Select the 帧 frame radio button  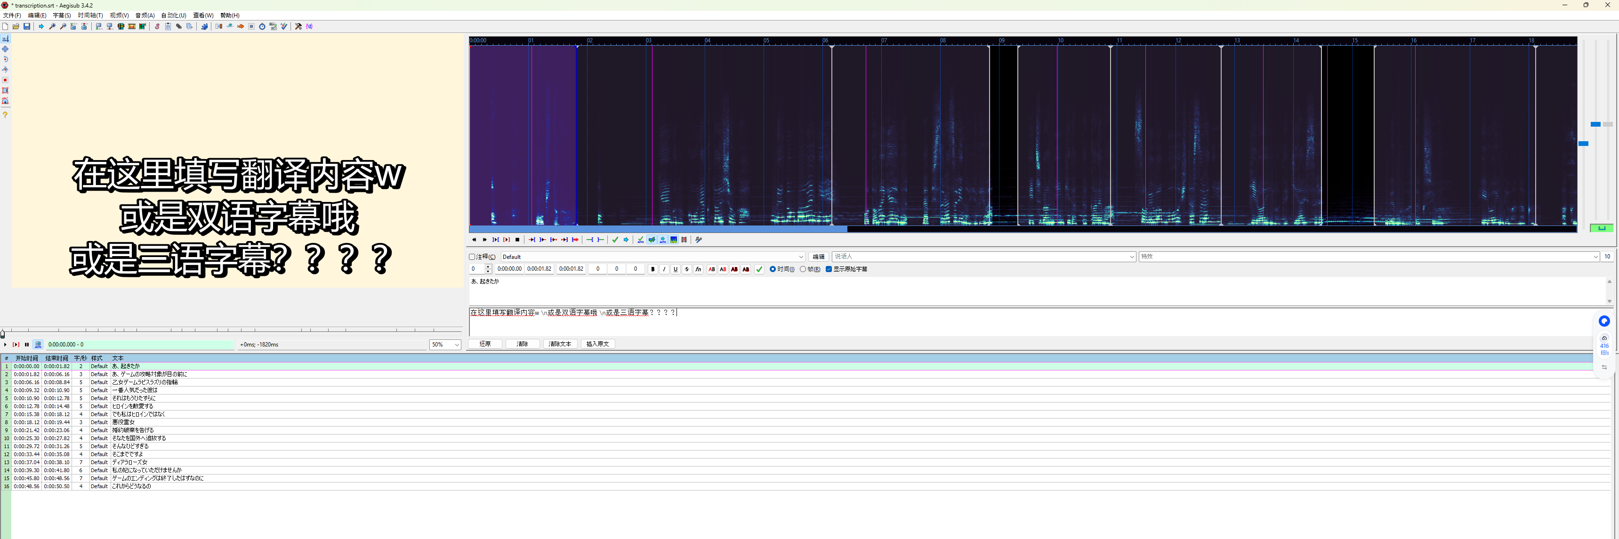click(803, 269)
